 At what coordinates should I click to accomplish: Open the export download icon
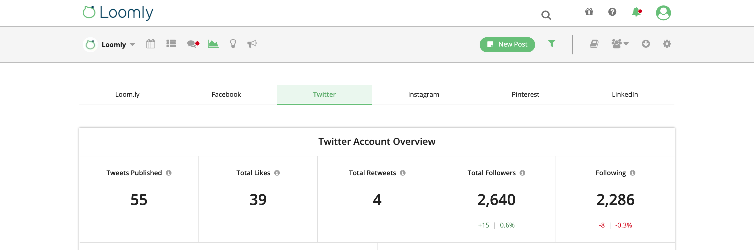(x=645, y=44)
